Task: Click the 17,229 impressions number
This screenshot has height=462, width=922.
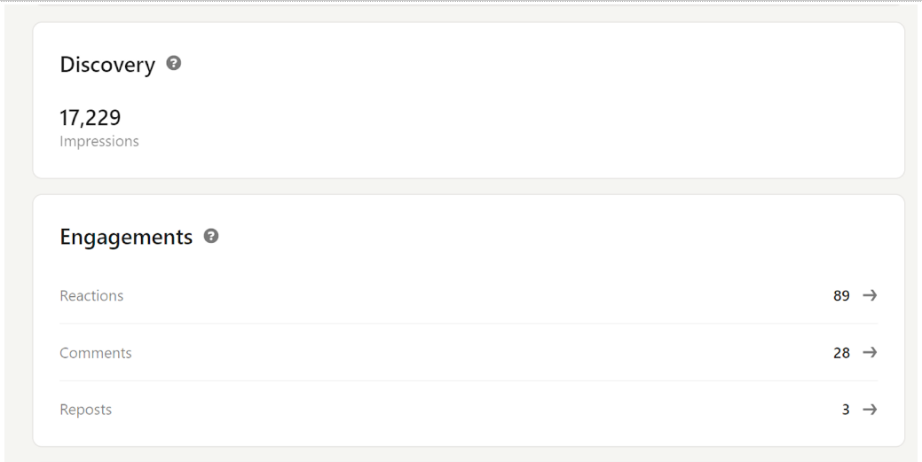Action: [x=91, y=118]
